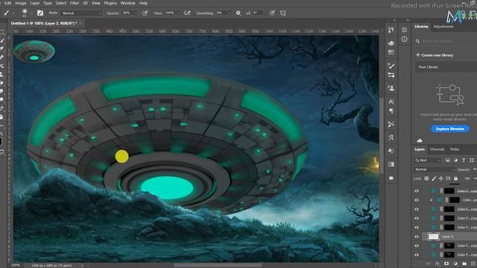
Task: Filter layers by type layers icon
Action: (x=464, y=160)
